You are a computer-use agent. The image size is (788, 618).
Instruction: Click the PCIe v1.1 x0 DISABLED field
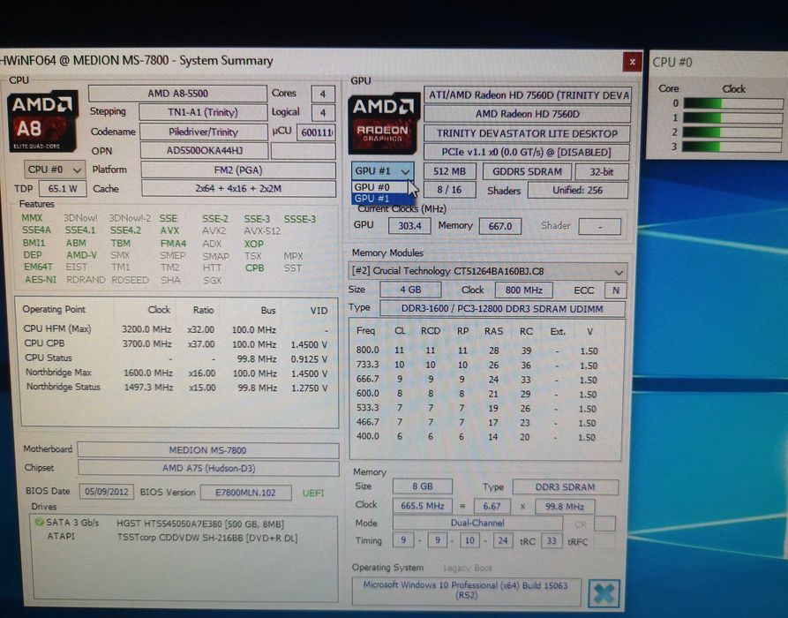click(x=527, y=152)
